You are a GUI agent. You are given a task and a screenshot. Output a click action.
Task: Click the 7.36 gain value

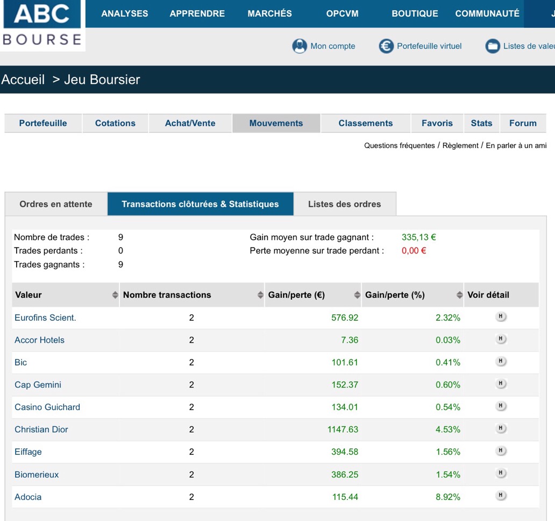tap(350, 340)
